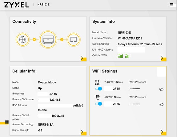Click the LTE signal bars icon

point(120,56)
